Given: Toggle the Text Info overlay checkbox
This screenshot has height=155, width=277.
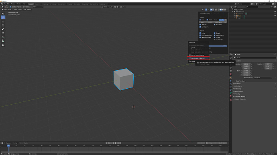Looking at the screenshot, I should pyautogui.click(x=200, y=25).
